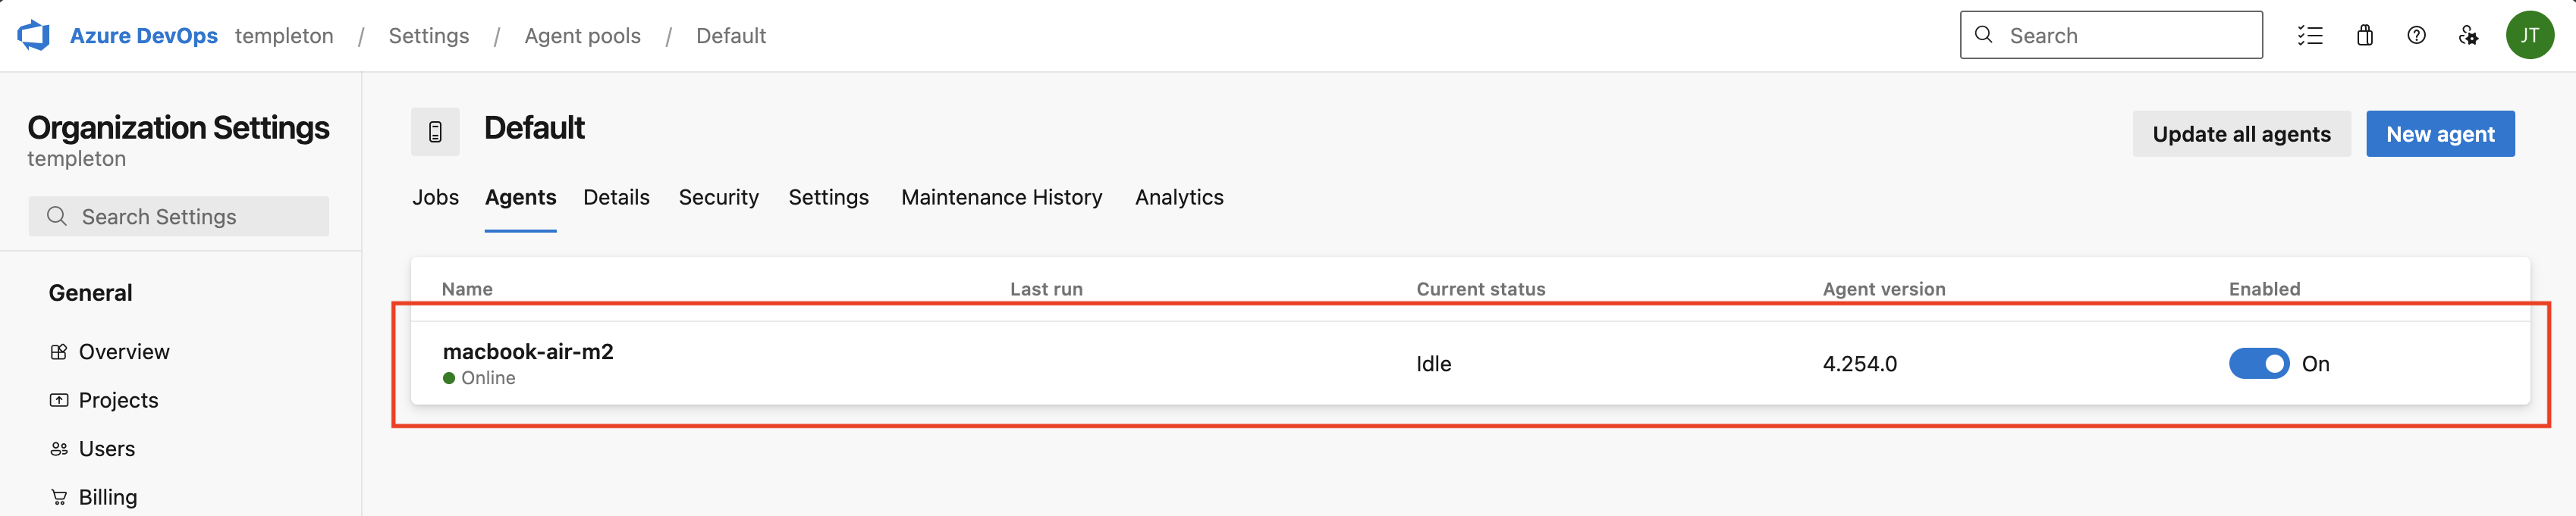2576x516 pixels.
Task: Open the Analytics tab
Action: pos(1179,198)
